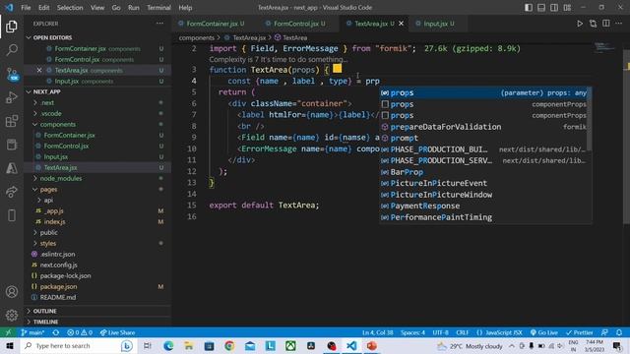Expand the Timeline section
The width and height of the screenshot is (630, 354).
coord(97,322)
